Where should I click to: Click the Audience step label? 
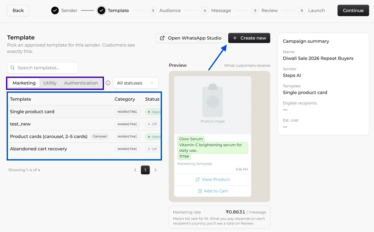coord(170,10)
